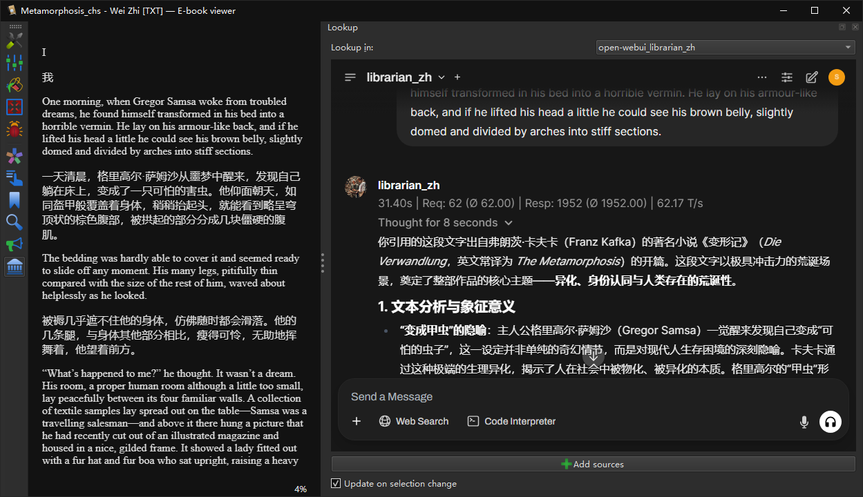
Task: Open search magnifier in viewer sidebar
Action: (x=15, y=222)
